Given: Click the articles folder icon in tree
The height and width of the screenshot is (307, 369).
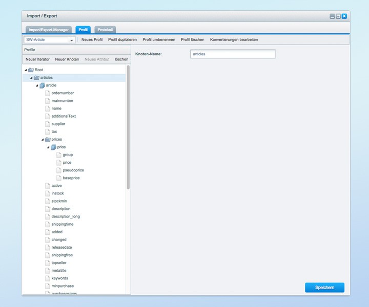Looking at the screenshot, I should (x=36, y=77).
